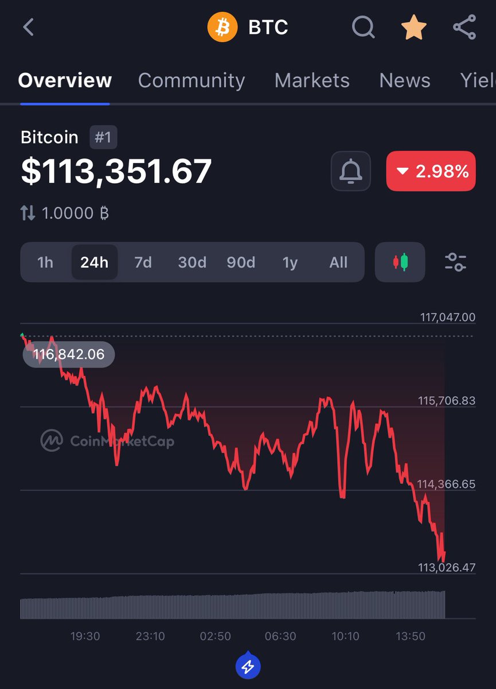Select the 7d time range

point(143,262)
